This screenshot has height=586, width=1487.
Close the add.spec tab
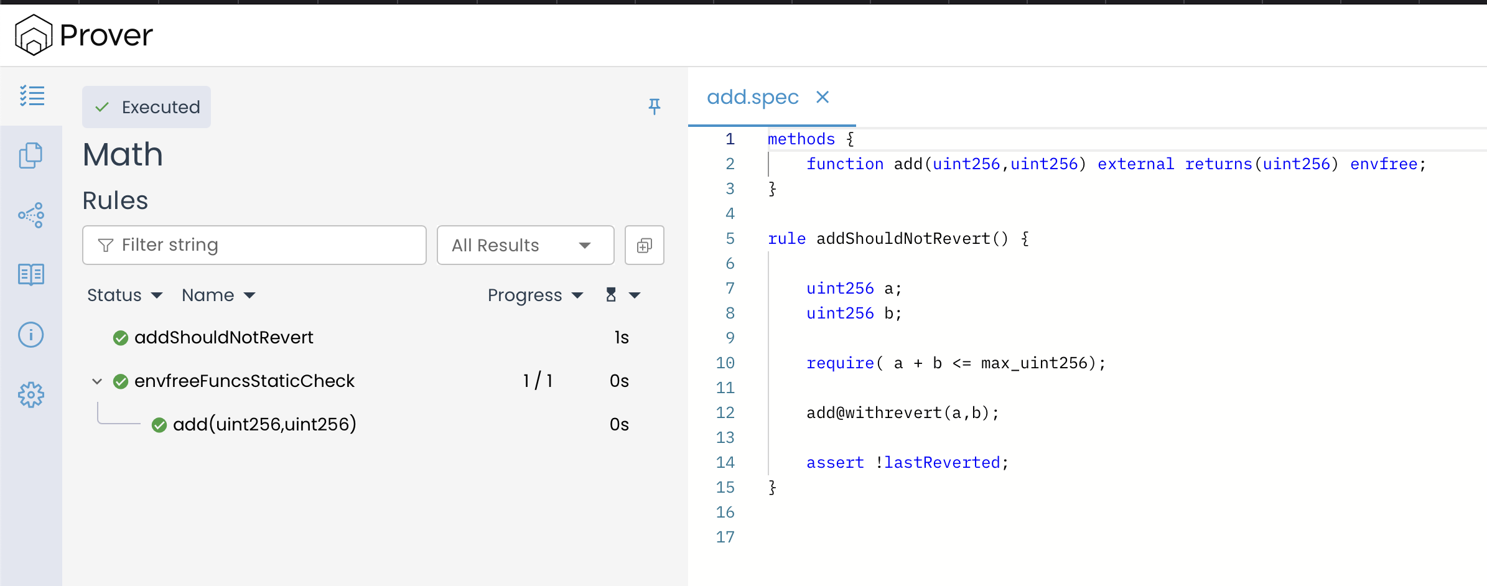[823, 97]
